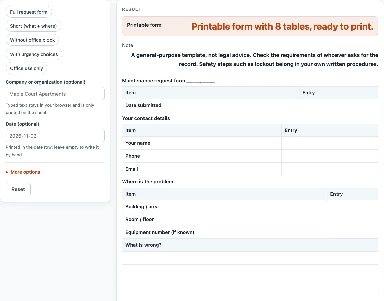Click the entry cell beside Phone
Screen dimensions: 384x301
click(x=329, y=156)
